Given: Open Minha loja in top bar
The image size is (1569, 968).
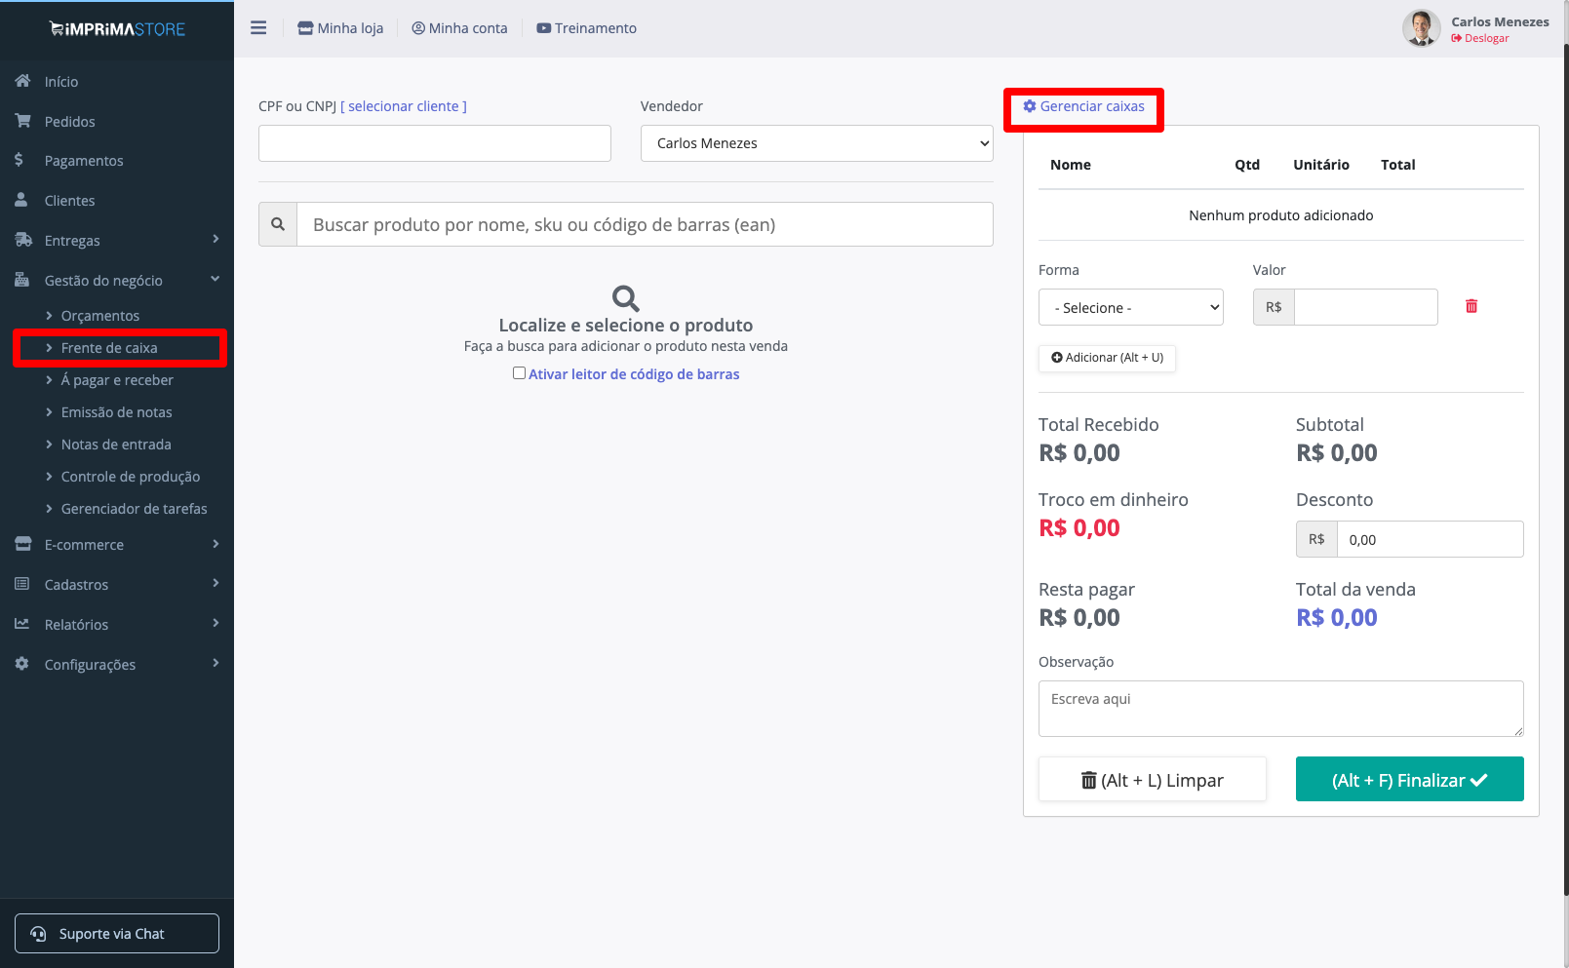Looking at the screenshot, I should [340, 28].
